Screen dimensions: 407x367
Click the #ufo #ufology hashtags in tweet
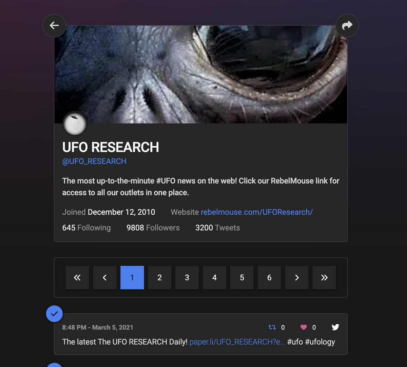[311, 342]
